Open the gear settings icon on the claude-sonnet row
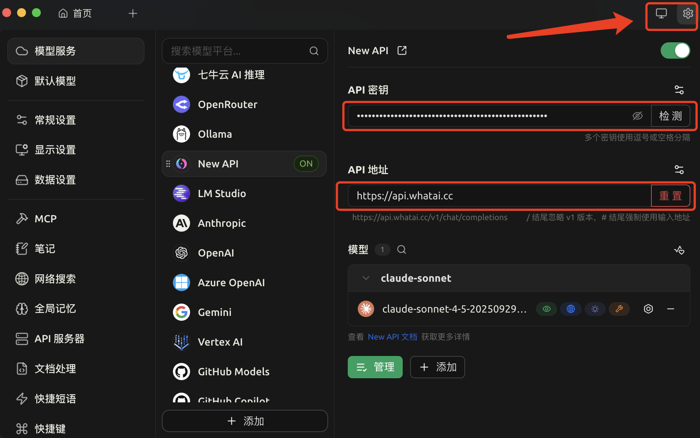700x438 pixels. (x=648, y=308)
